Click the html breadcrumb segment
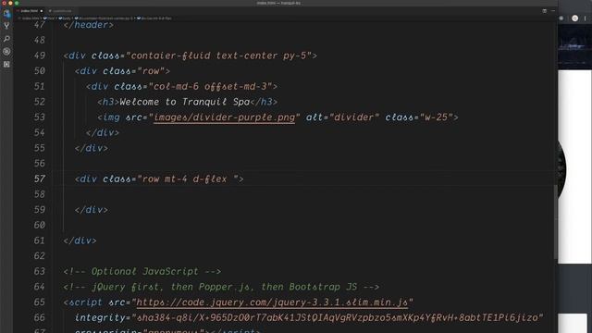Screen dimensions: 592x333 pos(49,18)
